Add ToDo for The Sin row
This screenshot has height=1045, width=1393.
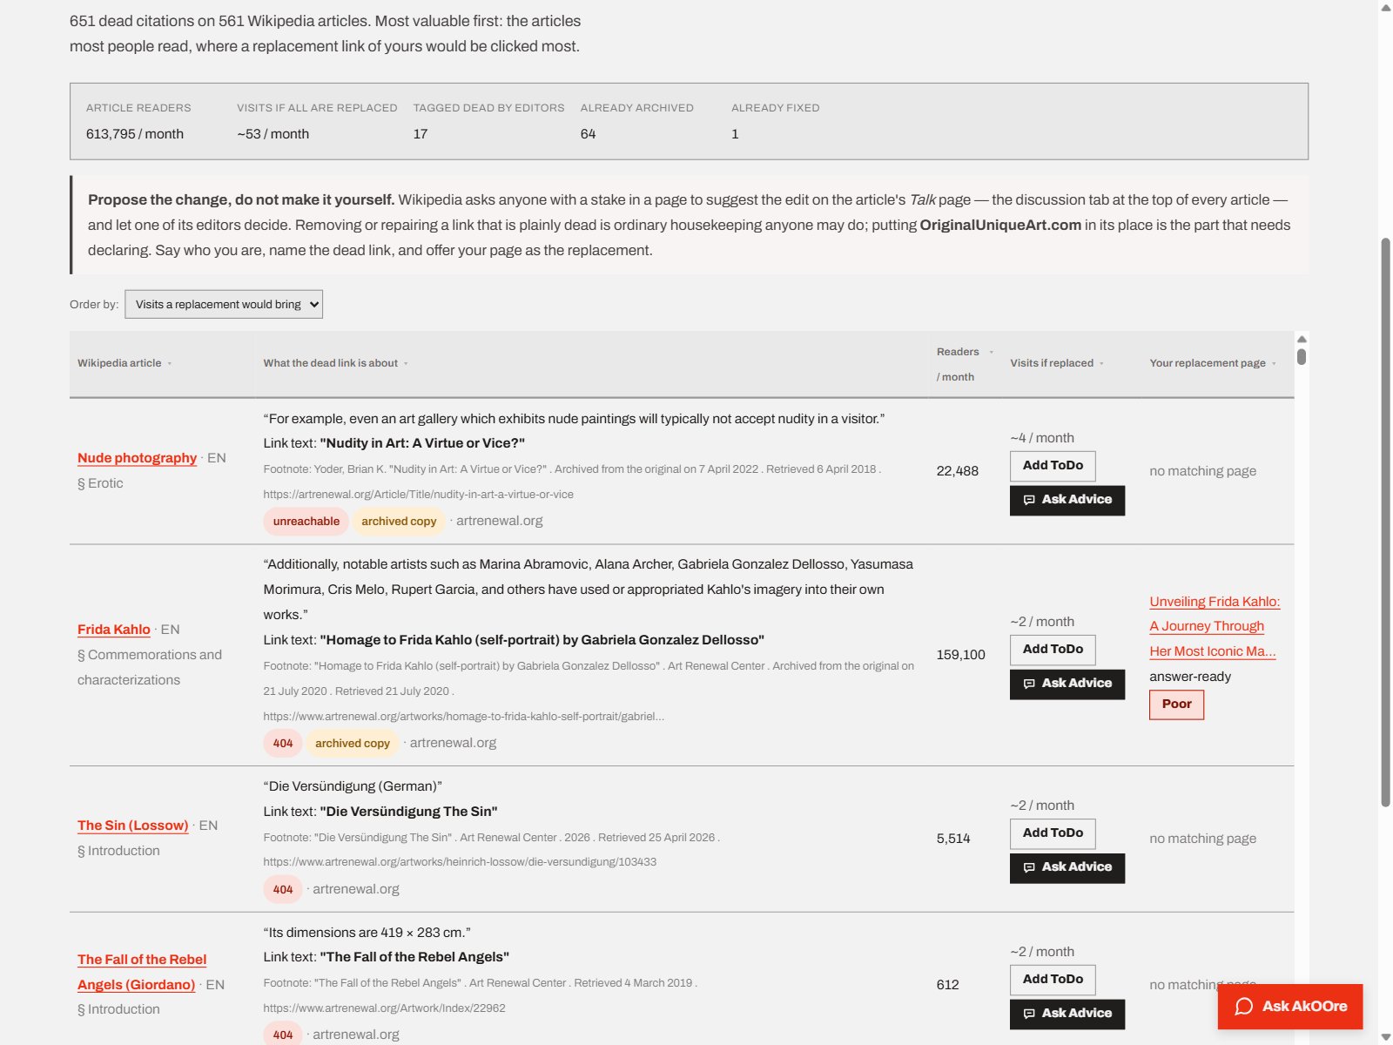tap(1053, 833)
